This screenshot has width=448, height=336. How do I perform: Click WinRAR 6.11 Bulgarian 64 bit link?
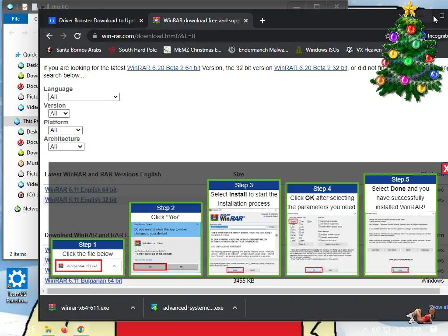click(x=84, y=280)
